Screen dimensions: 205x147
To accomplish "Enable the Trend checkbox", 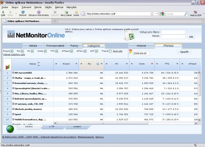I will tap(110, 51).
